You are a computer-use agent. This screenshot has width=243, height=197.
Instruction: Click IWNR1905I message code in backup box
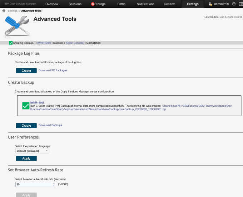pos(37,102)
